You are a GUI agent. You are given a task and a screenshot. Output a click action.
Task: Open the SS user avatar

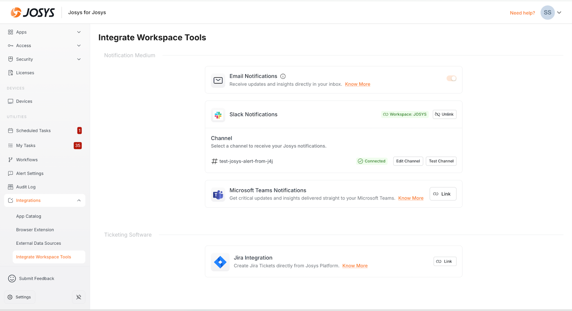[547, 12]
